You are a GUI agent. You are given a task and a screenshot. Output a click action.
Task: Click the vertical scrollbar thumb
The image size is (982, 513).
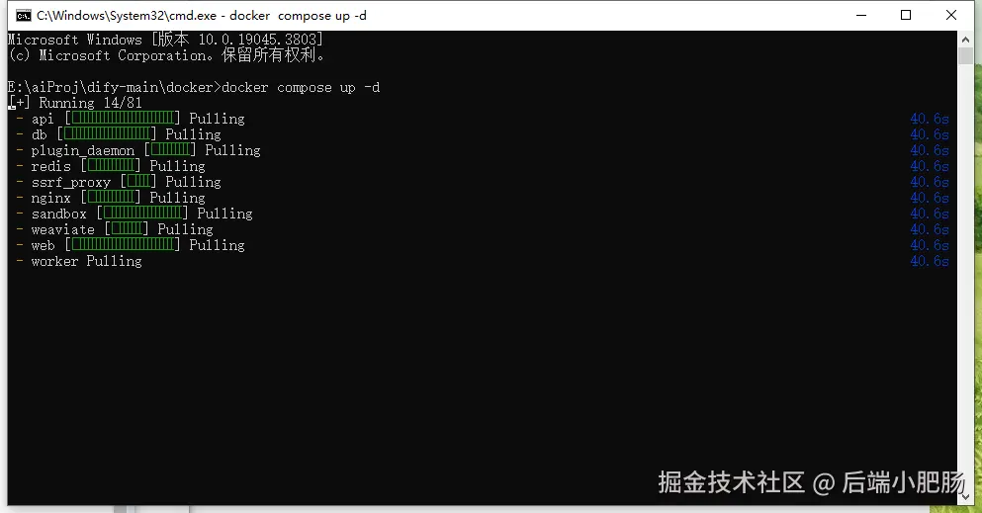click(965, 55)
